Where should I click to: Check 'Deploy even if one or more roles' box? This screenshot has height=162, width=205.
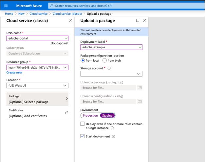pyautogui.click(x=83, y=124)
